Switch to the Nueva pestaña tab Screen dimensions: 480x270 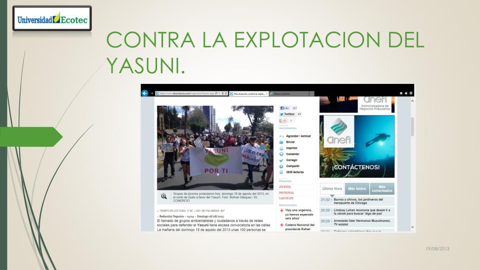click(x=289, y=94)
